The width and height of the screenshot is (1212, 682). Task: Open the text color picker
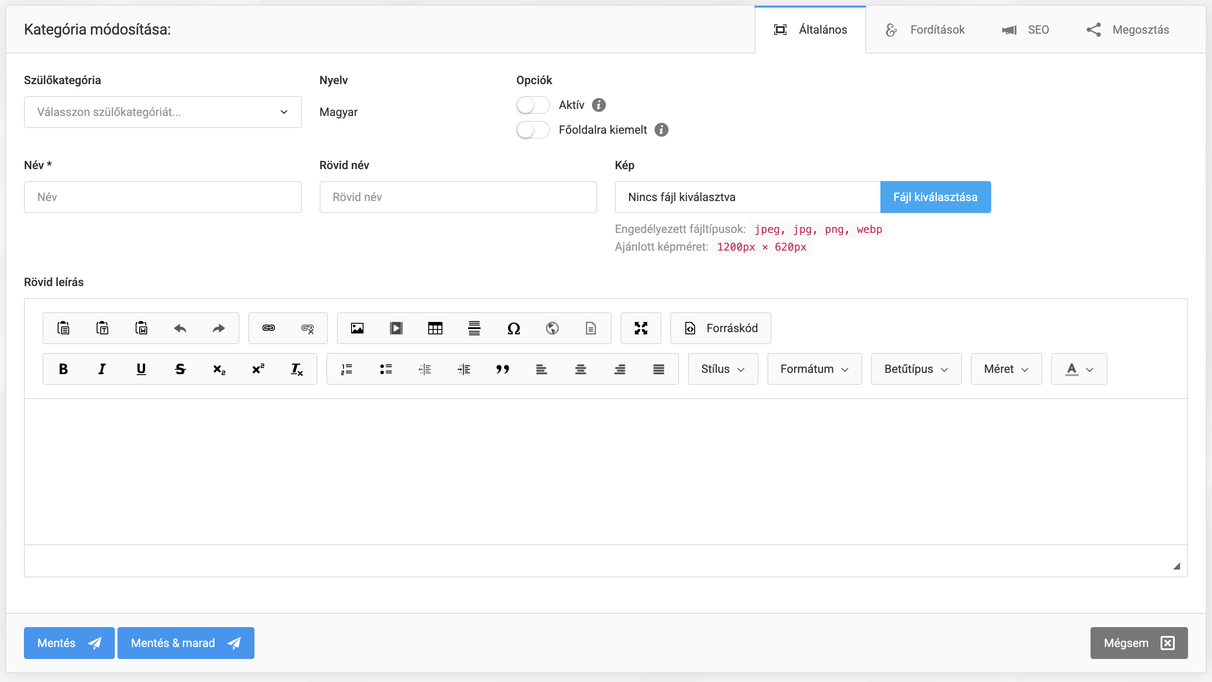pyautogui.click(x=1079, y=369)
